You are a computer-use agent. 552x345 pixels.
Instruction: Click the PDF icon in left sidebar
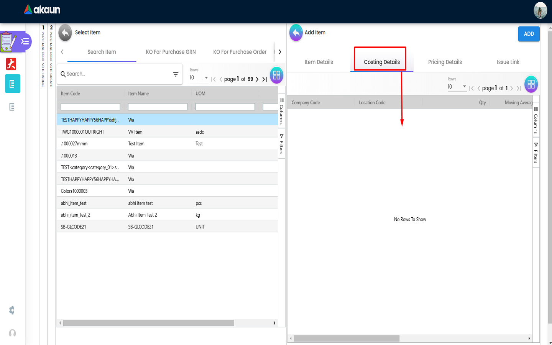click(11, 64)
